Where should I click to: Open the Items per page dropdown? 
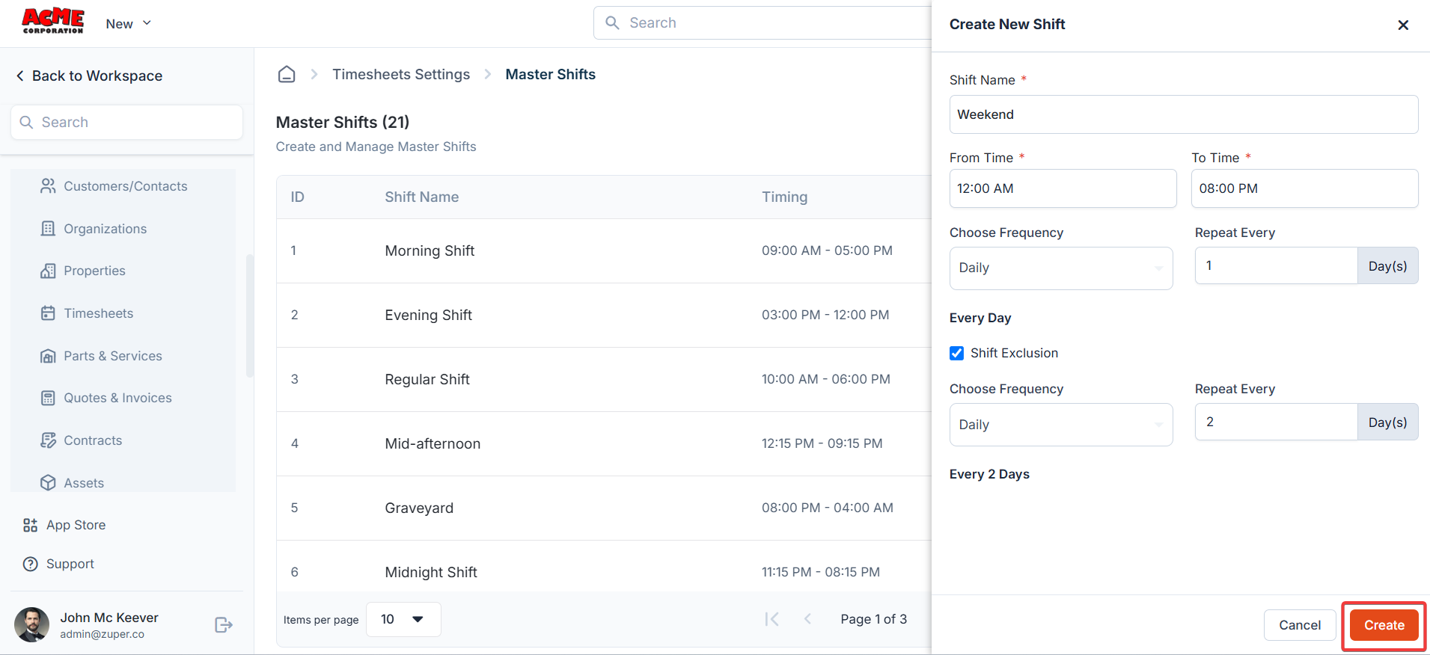[403, 619]
